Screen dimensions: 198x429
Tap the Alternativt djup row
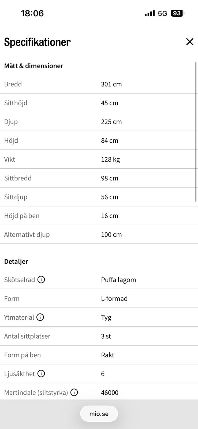[x=99, y=235]
